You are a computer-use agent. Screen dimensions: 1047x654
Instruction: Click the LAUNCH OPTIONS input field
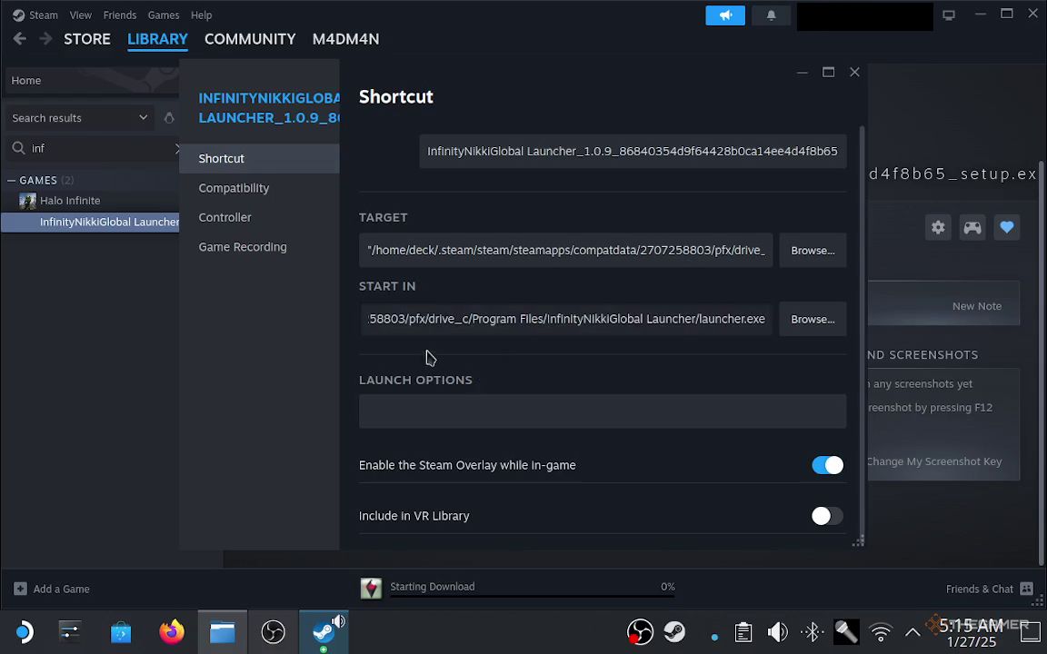tap(603, 411)
